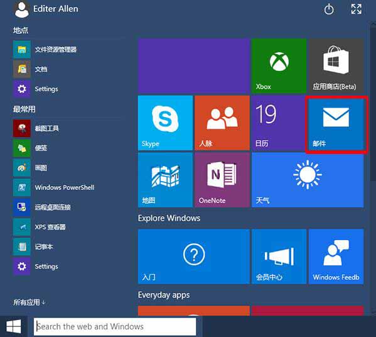
Task: Open the Editer Allen user account menu
Action: (x=46, y=9)
